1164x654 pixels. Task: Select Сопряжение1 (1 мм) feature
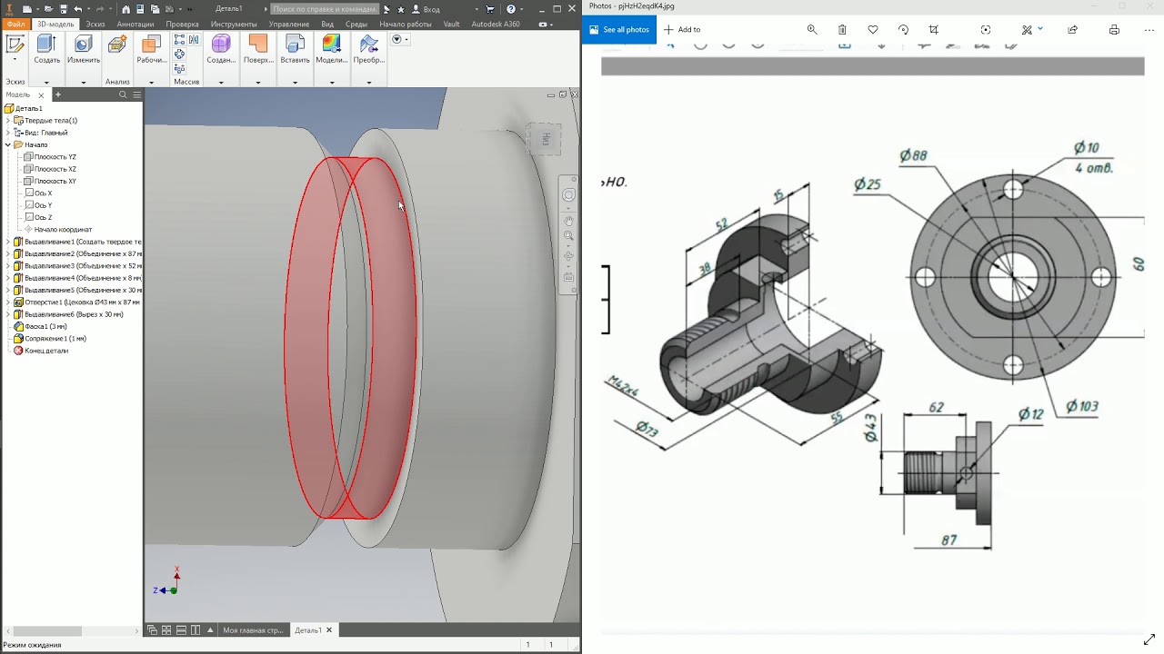[x=49, y=338]
